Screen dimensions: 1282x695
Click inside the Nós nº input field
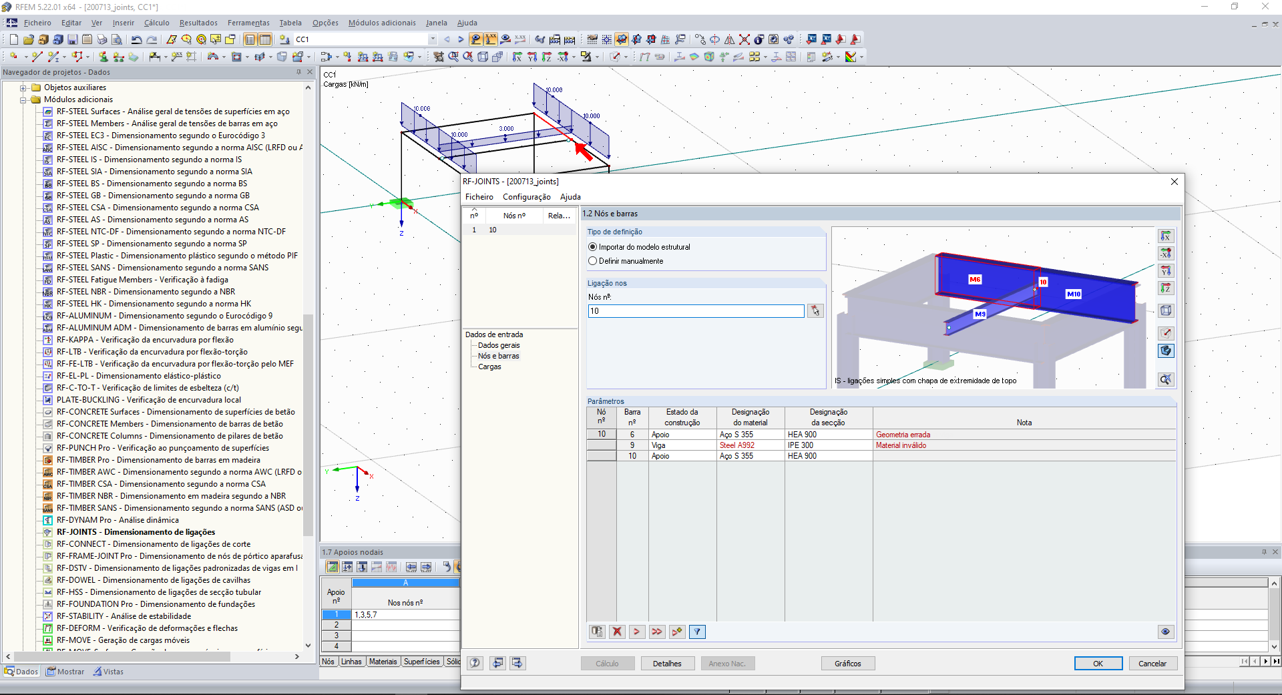696,311
